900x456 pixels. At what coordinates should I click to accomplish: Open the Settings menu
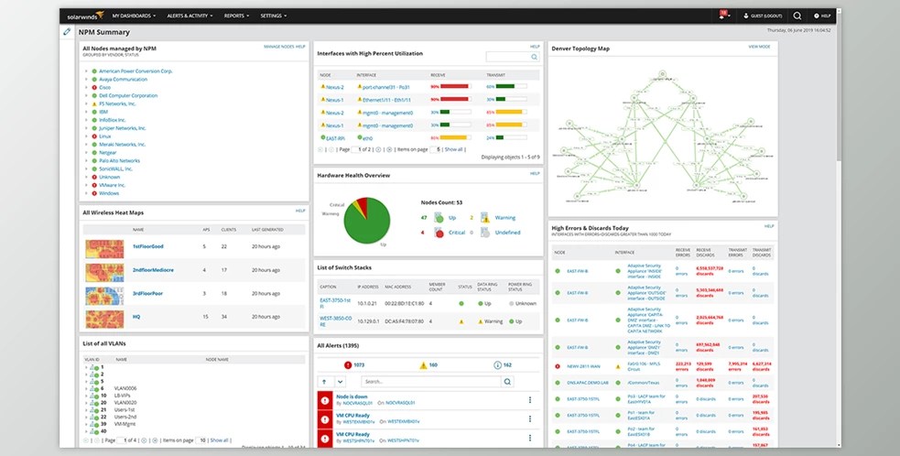click(273, 16)
